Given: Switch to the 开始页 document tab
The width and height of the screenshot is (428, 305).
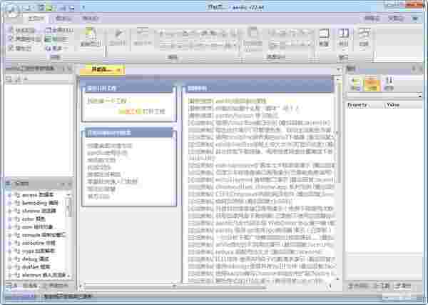Looking at the screenshot, I should coord(102,70).
